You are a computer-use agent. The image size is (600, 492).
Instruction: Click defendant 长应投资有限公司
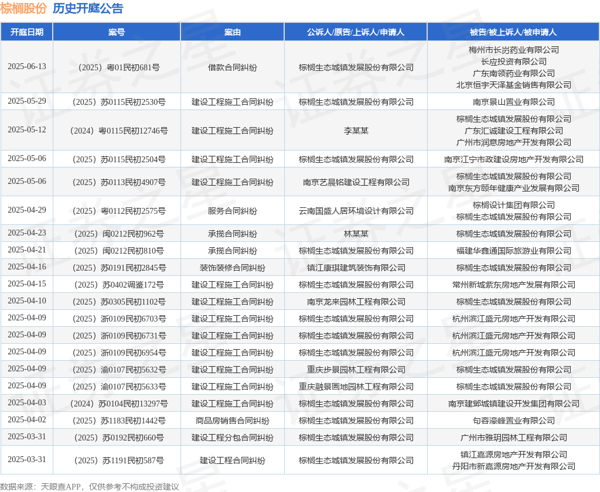tap(513, 61)
